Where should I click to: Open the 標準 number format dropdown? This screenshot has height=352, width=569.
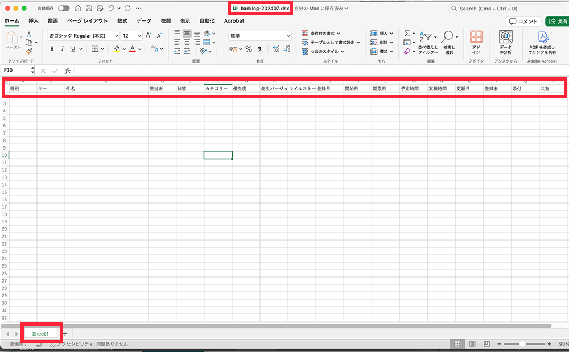pos(260,35)
